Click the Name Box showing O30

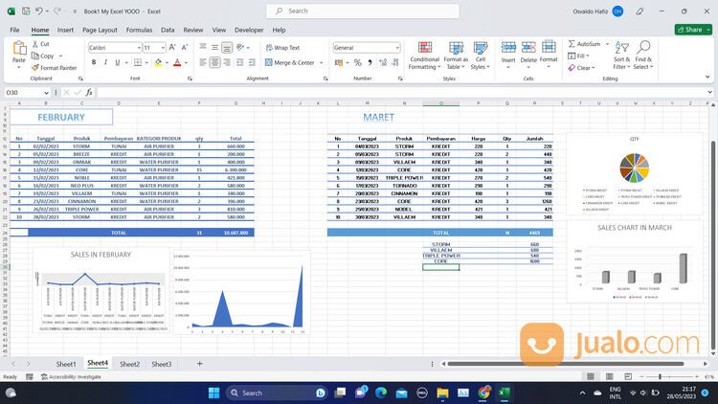[24, 93]
